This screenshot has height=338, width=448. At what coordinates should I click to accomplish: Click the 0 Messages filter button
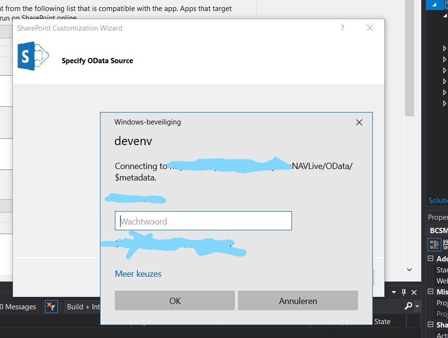click(19, 307)
